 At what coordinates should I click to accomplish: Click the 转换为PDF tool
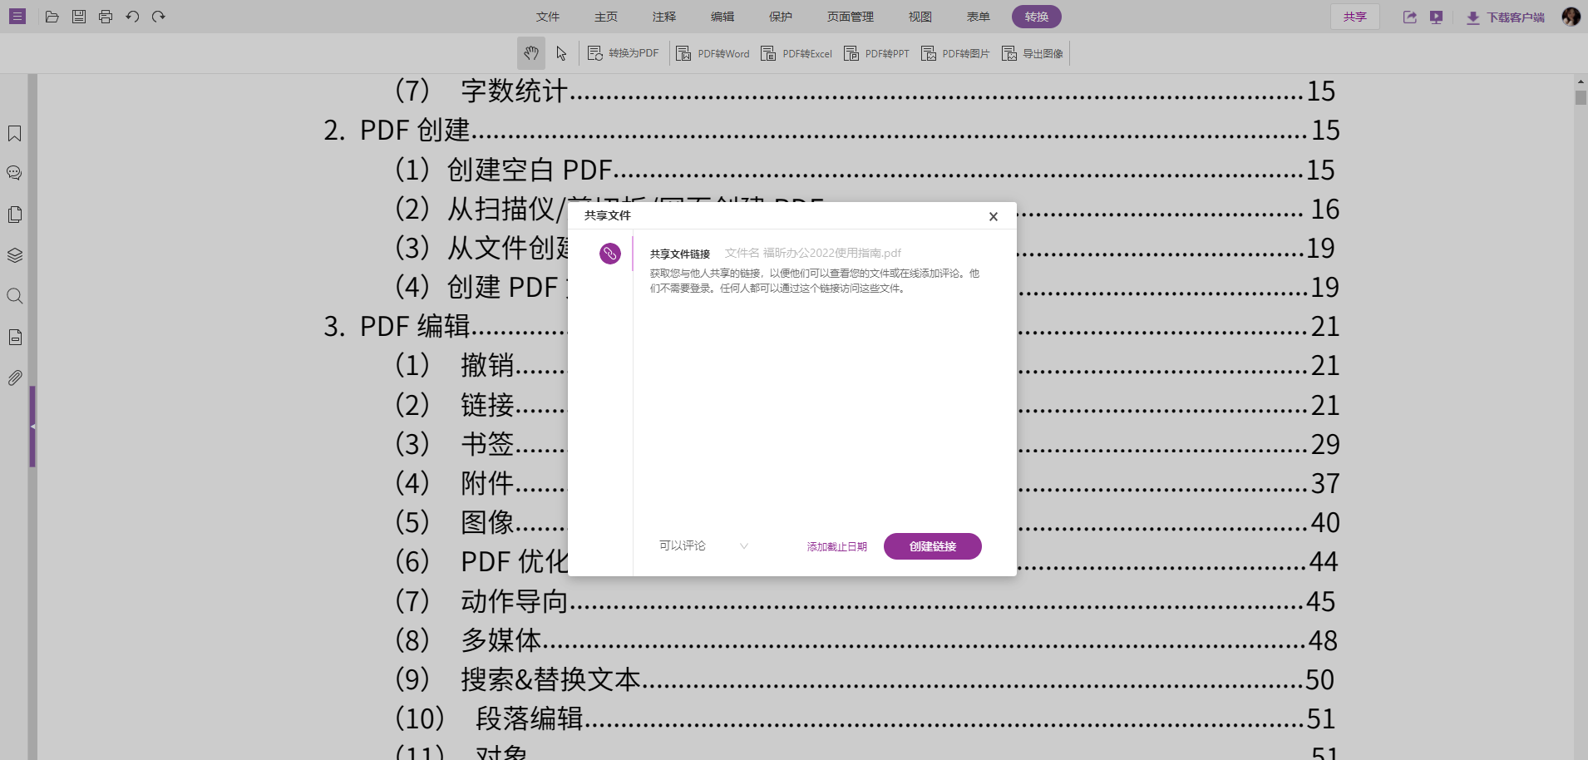pyautogui.click(x=624, y=52)
